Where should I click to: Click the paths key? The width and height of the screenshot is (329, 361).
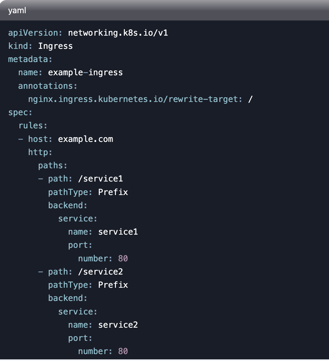(53, 165)
